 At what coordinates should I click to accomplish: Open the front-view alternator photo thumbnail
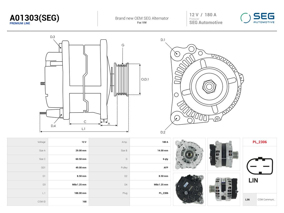pyautogui.click(x=189, y=154)
